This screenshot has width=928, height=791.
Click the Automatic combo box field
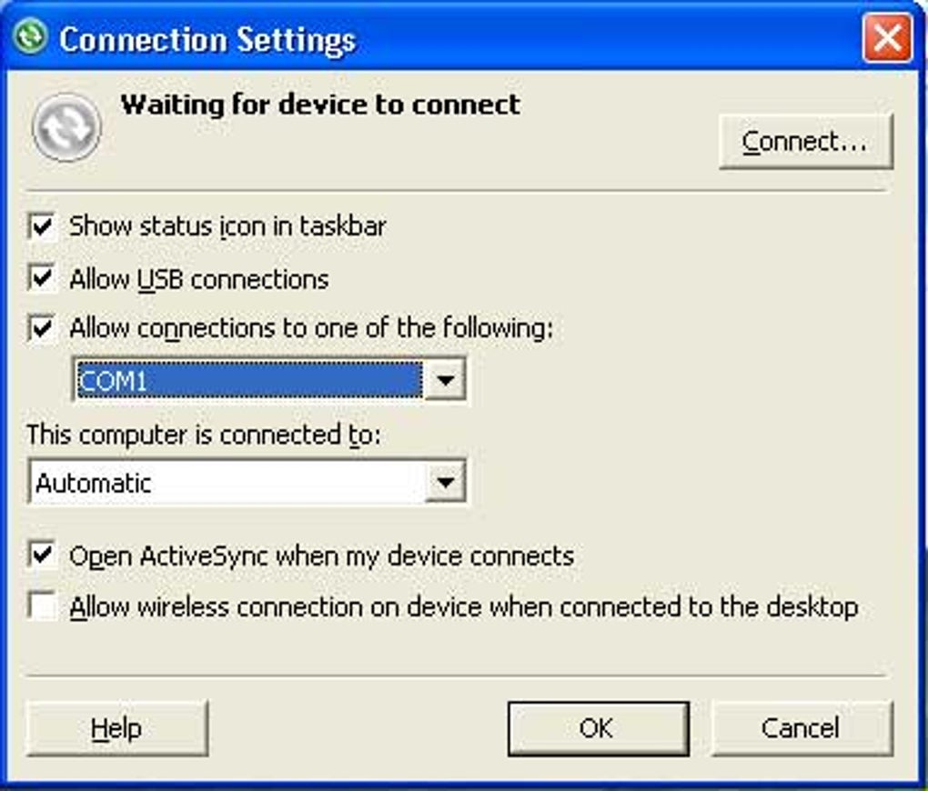tap(227, 482)
